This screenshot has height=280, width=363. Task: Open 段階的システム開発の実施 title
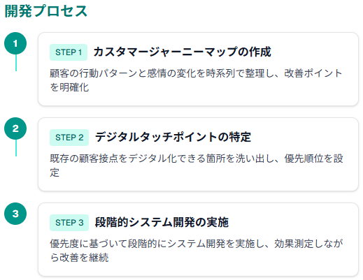[x=162, y=222]
